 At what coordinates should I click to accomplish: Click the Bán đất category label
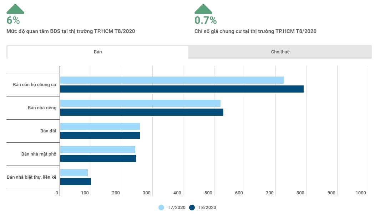point(48,131)
